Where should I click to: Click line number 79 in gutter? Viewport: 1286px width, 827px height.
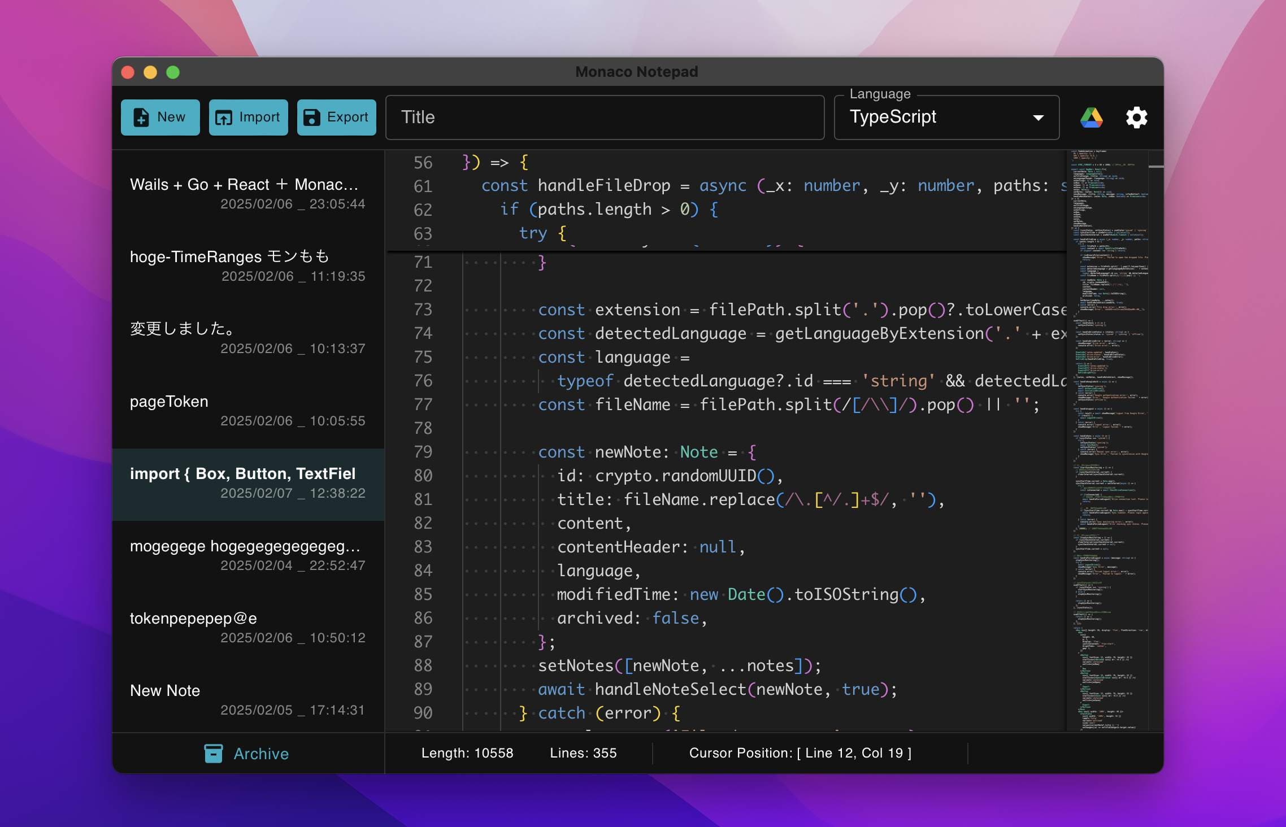click(x=423, y=452)
